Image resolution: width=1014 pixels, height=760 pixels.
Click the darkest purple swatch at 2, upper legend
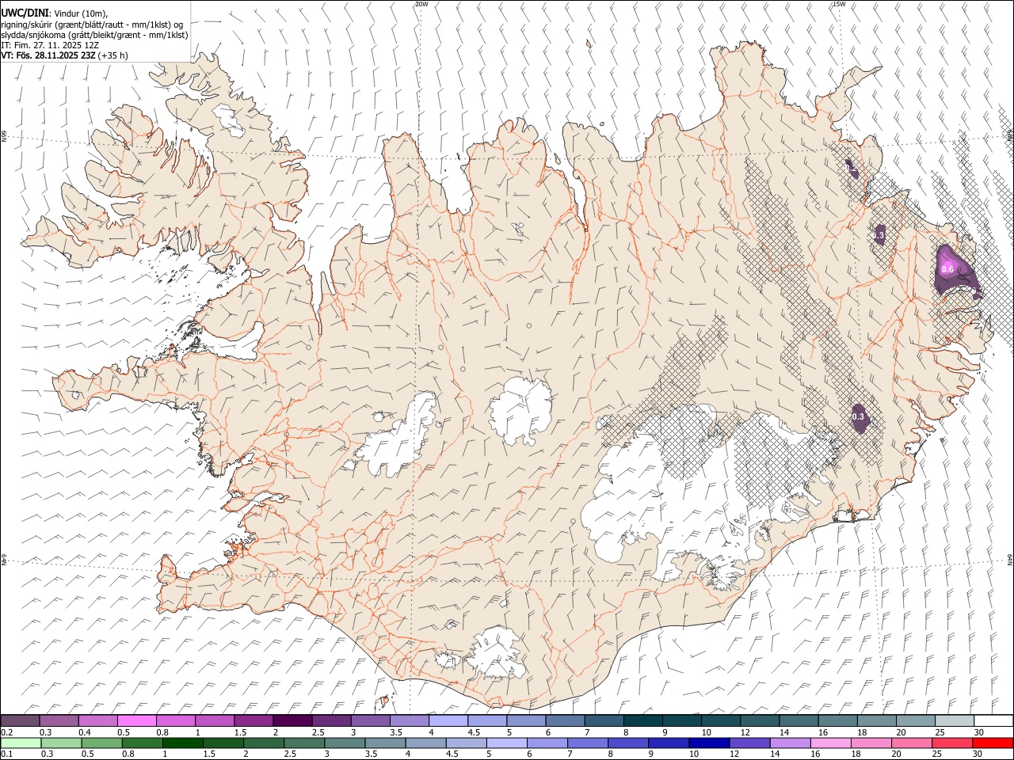[292, 720]
